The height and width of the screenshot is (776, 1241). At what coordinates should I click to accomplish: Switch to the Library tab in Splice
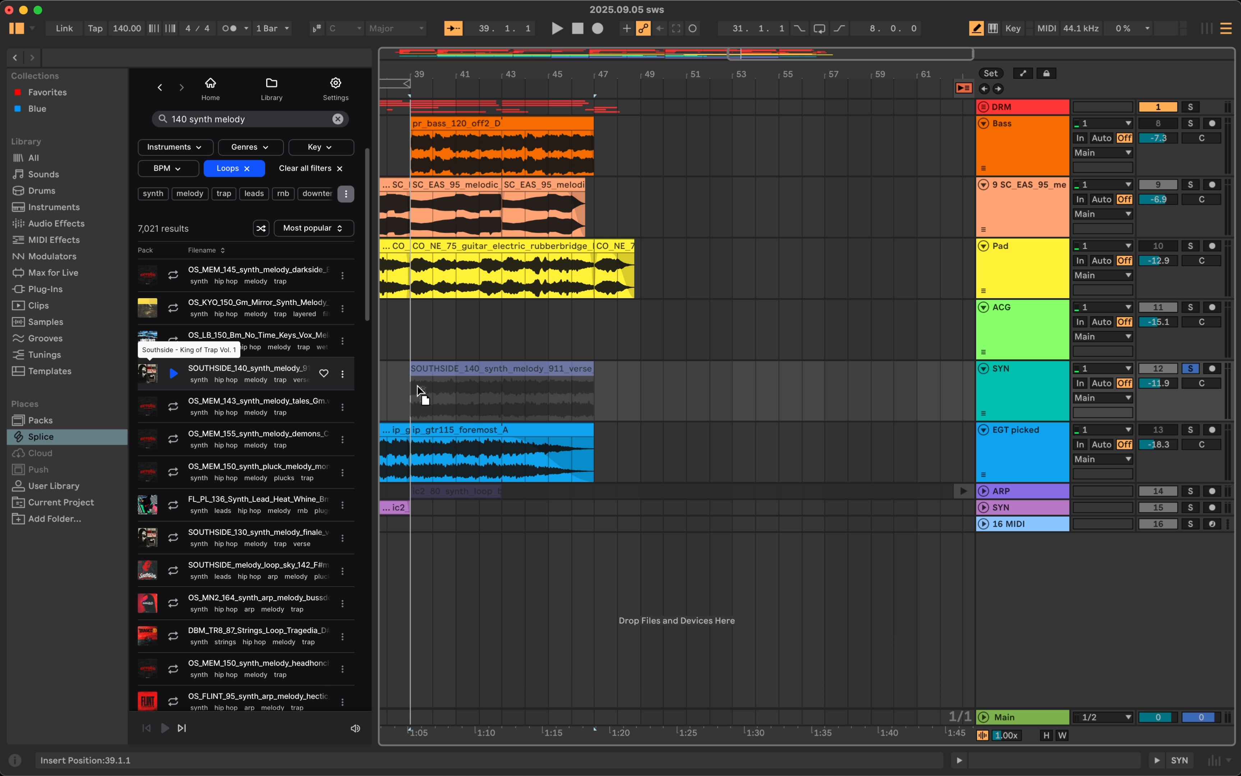click(272, 88)
